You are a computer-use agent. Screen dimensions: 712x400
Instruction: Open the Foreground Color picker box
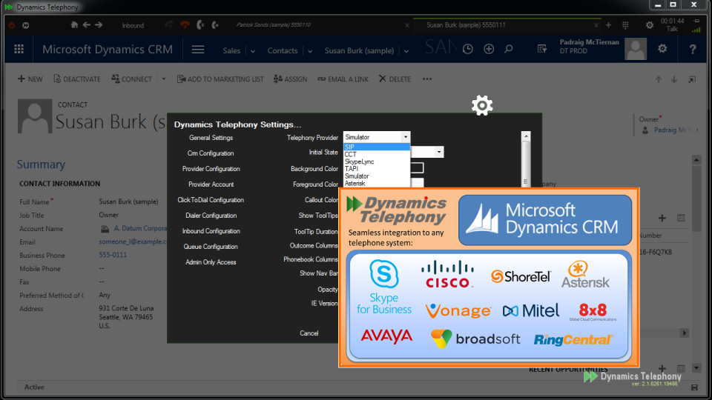coord(417,182)
